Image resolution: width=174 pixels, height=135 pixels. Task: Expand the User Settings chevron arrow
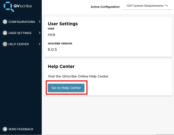point(40,33)
